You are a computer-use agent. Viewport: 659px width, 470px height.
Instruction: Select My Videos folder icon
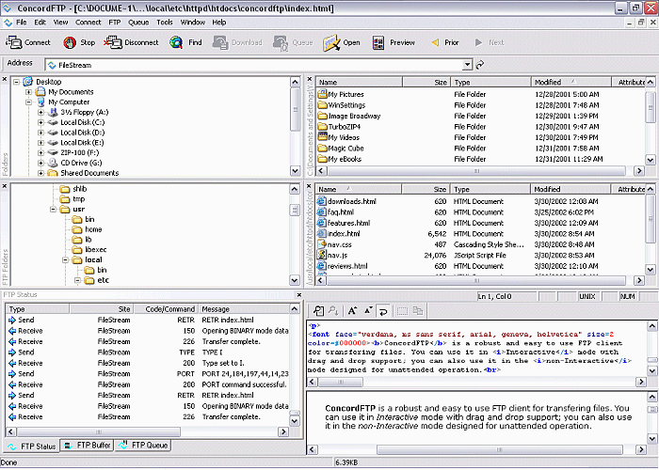[322, 137]
